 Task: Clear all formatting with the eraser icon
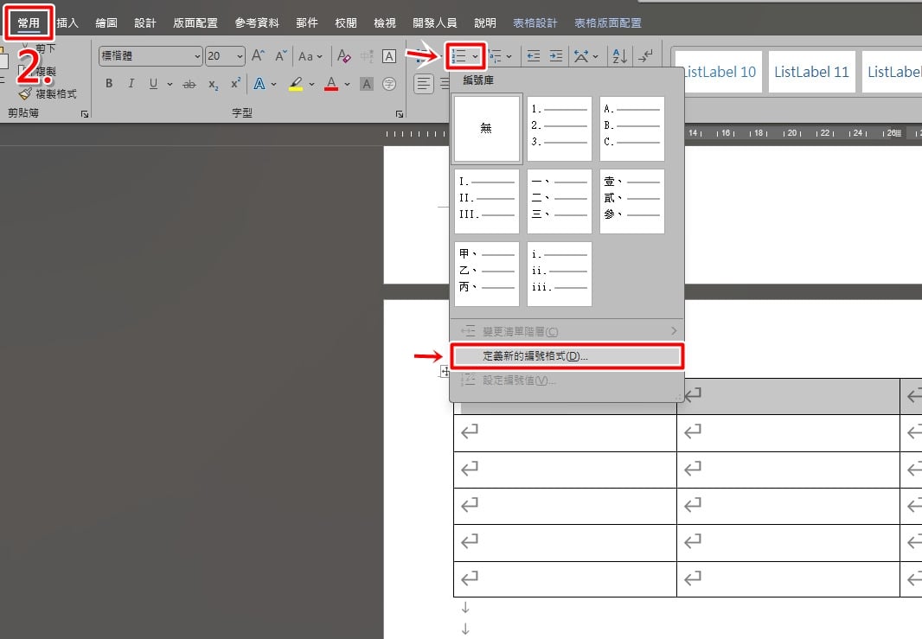(x=344, y=56)
